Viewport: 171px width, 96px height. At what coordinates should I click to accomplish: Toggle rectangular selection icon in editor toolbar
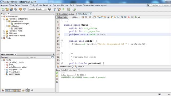pos(108,17)
